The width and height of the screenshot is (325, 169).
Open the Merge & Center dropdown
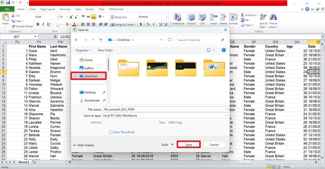coord(135,24)
